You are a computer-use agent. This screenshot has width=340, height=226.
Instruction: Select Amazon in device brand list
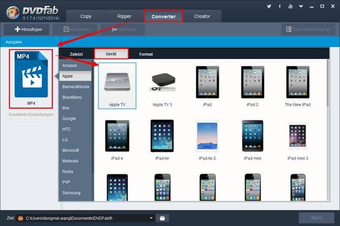pyautogui.click(x=75, y=65)
